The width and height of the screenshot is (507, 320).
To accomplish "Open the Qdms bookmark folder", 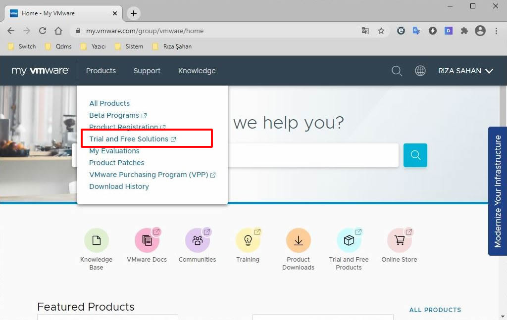I will coord(58,46).
